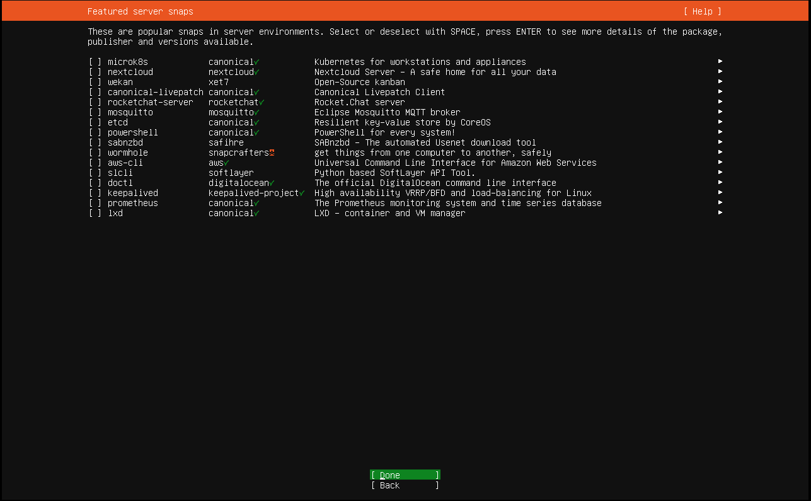Check the powershell snap checkbox
This screenshot has height=501, width=811.
click(95, 132)
